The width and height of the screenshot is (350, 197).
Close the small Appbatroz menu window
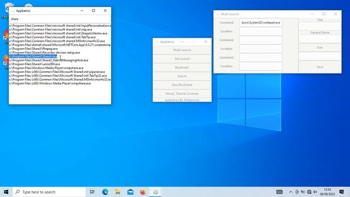[x=206, y=42]
